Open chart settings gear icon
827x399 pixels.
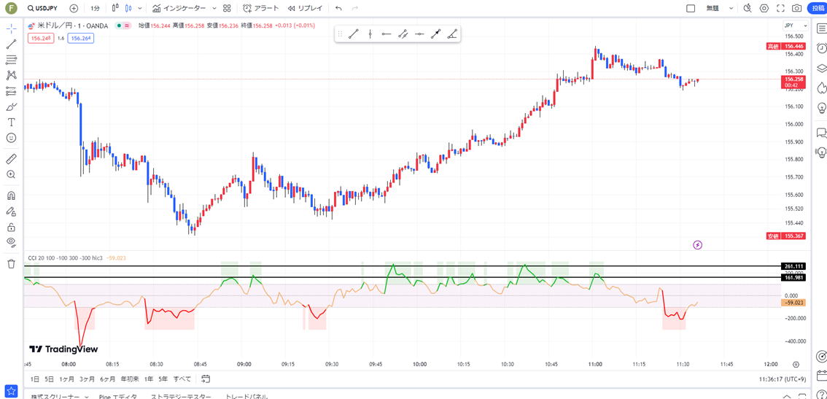(x=764, y=8)
